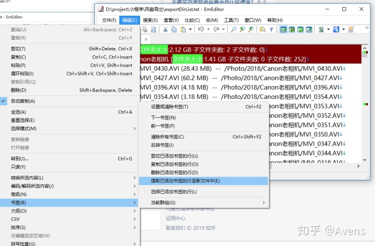
Task: Click the Undo arrow icon
Action: (x=201, y=29)
